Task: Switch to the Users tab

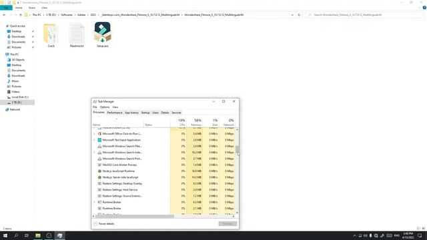Action: pos(155,113)
